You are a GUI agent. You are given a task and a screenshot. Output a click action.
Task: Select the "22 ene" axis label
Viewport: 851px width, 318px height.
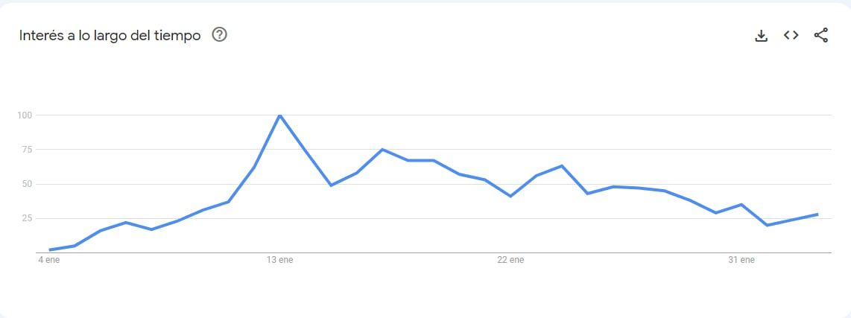pos(510,260)
